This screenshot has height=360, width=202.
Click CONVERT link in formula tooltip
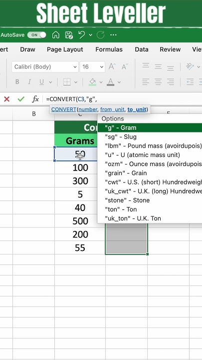[63, 109]
